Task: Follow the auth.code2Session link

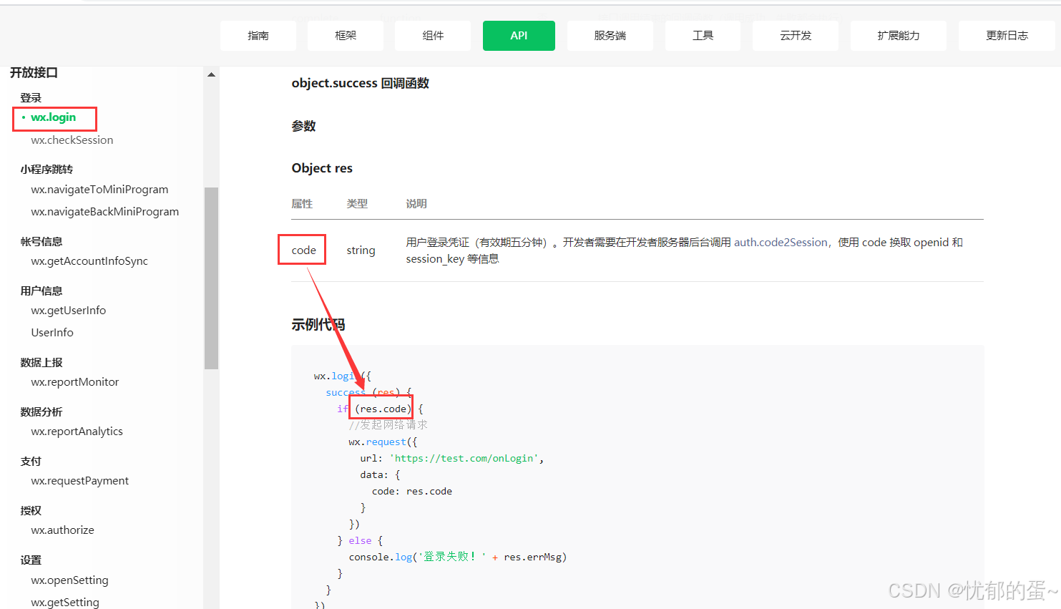Action: (x=781, y=243)
